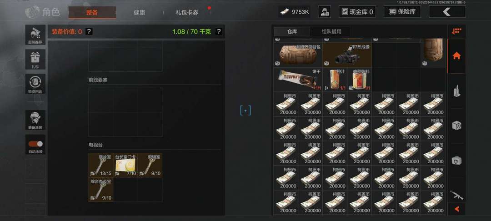The width and height of the screenshot is (491, 221).
Task: Toggle the 自动涂装 auto-skin switch
Action: [35, 144]
